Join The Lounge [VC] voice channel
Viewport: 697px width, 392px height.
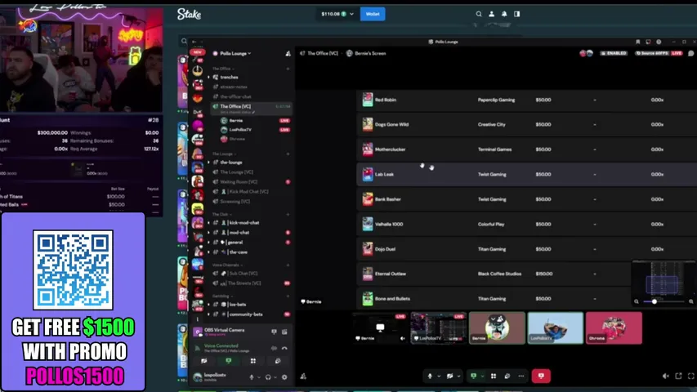pyautogui.click(x=236, y=172)
